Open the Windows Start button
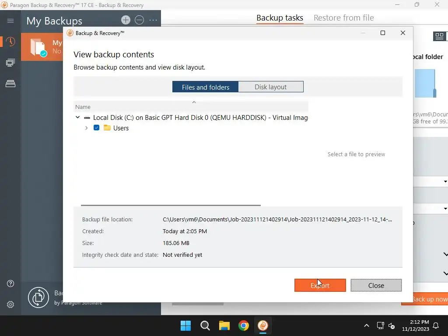Viewport: 448px width, 336px height. click(185, 325)
